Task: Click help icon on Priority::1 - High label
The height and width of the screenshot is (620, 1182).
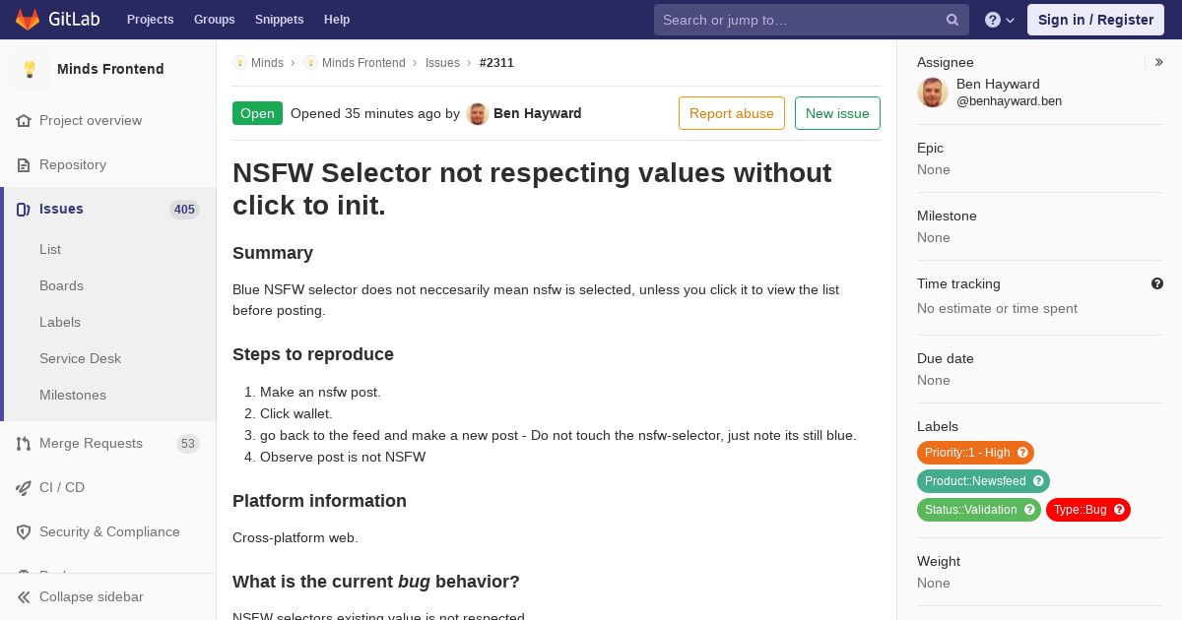Action: 1022,453
